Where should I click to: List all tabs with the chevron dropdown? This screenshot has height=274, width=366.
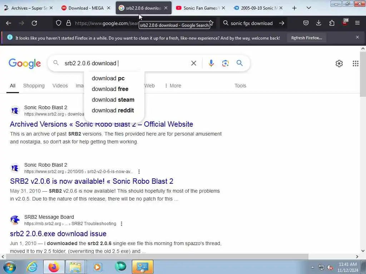pos(308,8)
